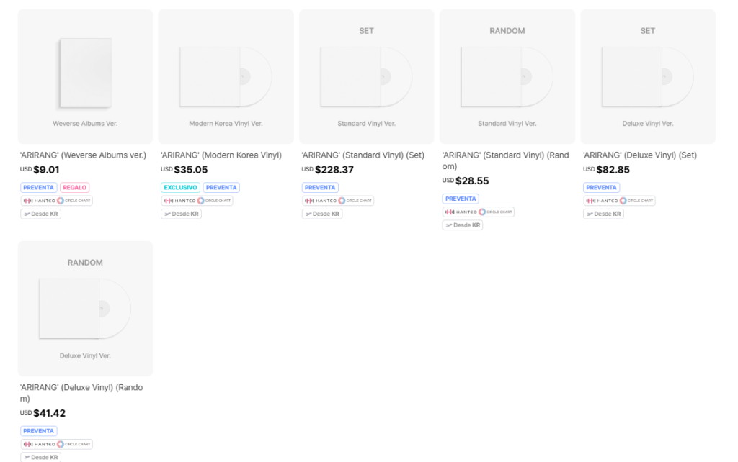Click the Deluxe Vinyl Set product image
The width and height of the screenshot is (738, 462).
point(648,76)
